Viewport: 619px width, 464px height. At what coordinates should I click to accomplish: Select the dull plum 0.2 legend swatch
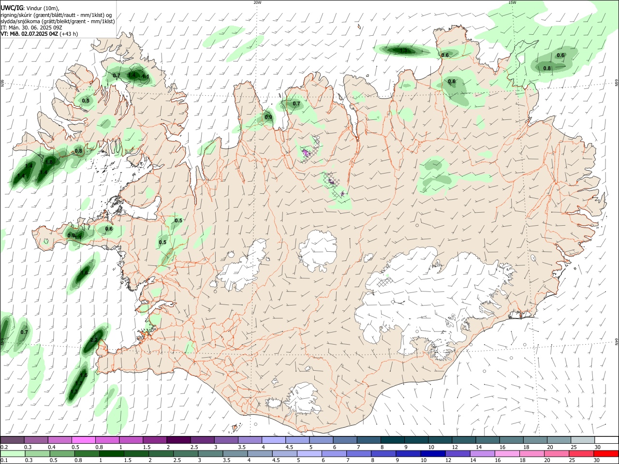pos(12,440)
